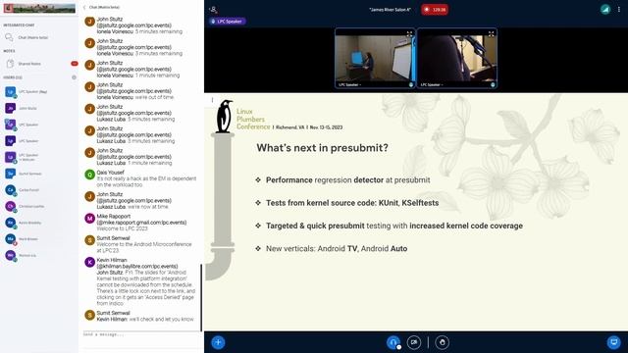Click the Ch avatar in users list
Screen dimensions: 628x353
pos(11,206)
